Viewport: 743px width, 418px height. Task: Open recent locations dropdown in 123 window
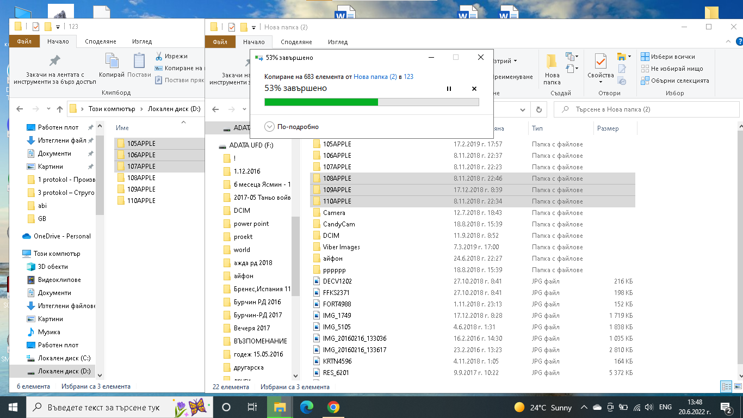point(48,109)
